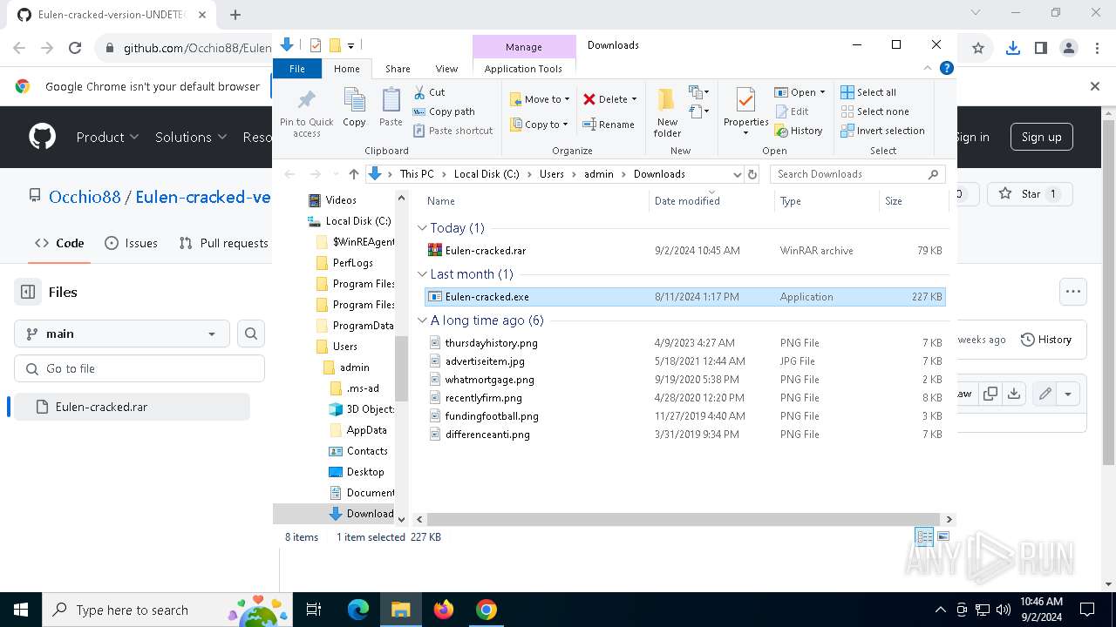Click Select none in ribbon

[x=874, y=111]
